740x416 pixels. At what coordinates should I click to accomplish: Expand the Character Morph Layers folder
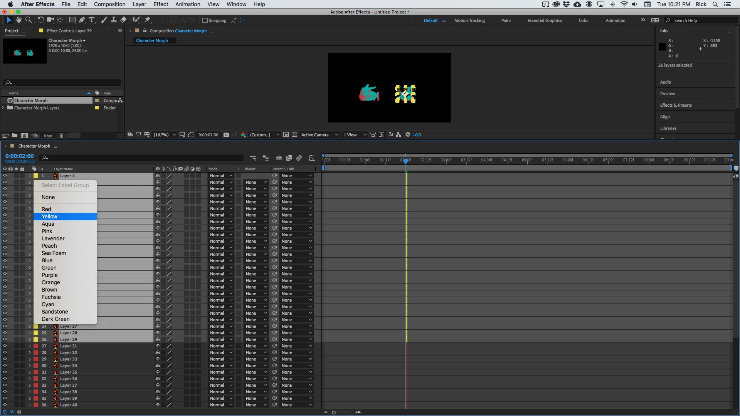[3, 108]
